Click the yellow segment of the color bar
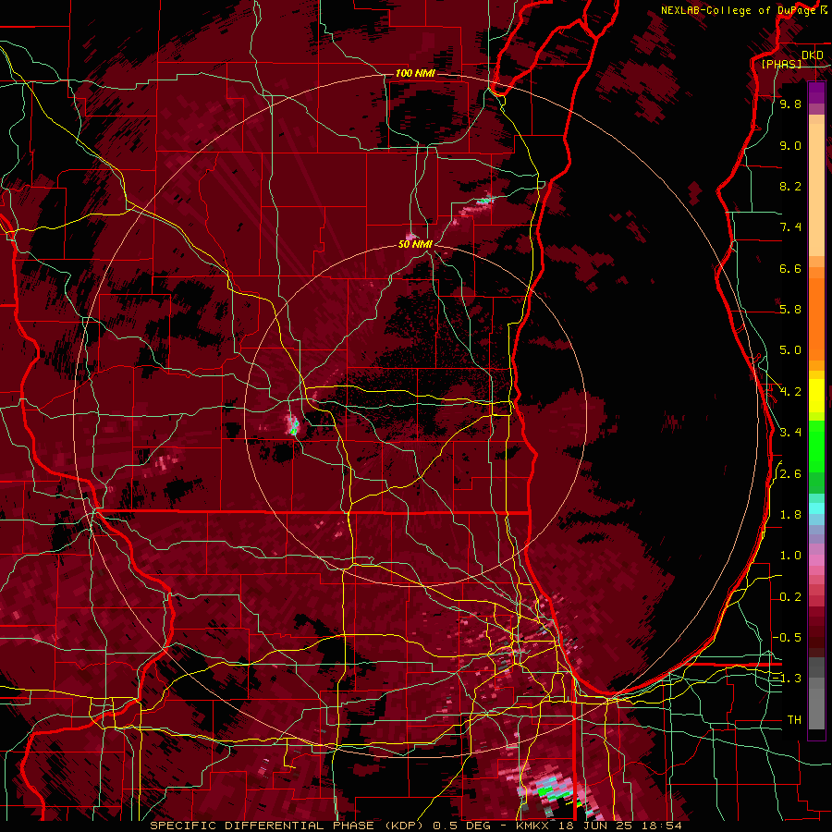832x832 pixels. [816, 396]
